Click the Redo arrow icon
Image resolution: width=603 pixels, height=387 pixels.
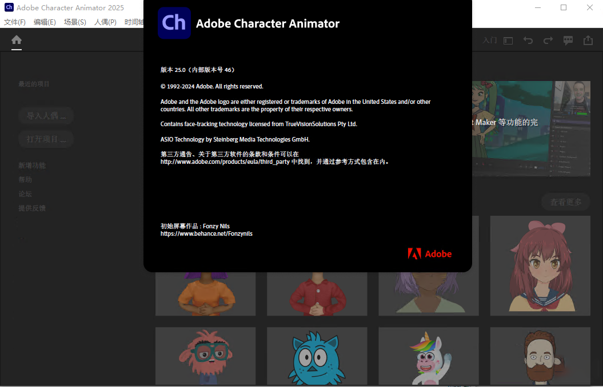tap(548, 41)
